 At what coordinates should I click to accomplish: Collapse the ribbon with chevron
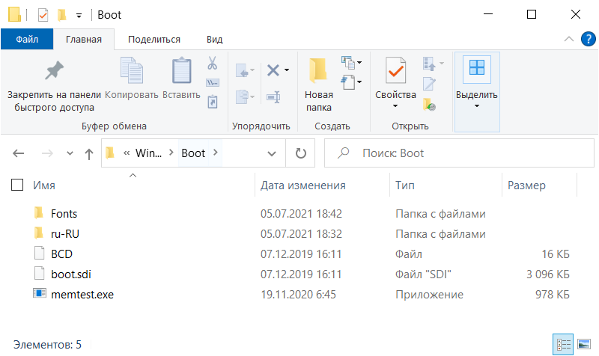[x=569, y=39]
